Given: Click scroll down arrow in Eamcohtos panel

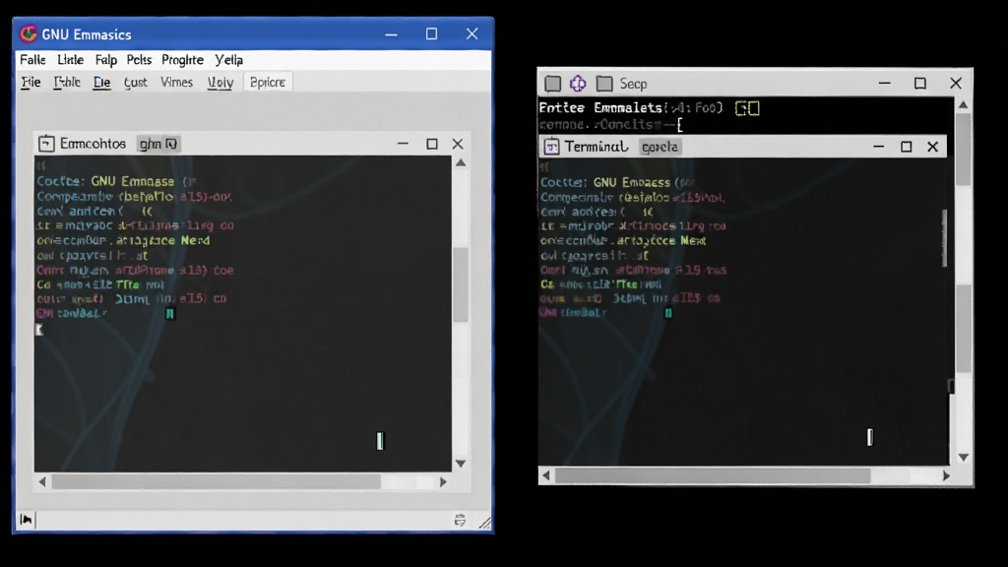Looking at the screenshot, I should pos(461,463).
